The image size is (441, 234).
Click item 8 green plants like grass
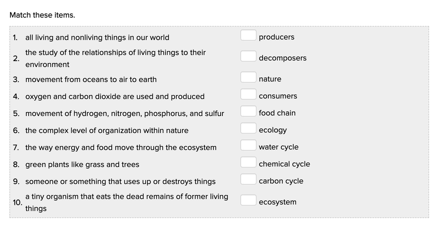[82, 164]
